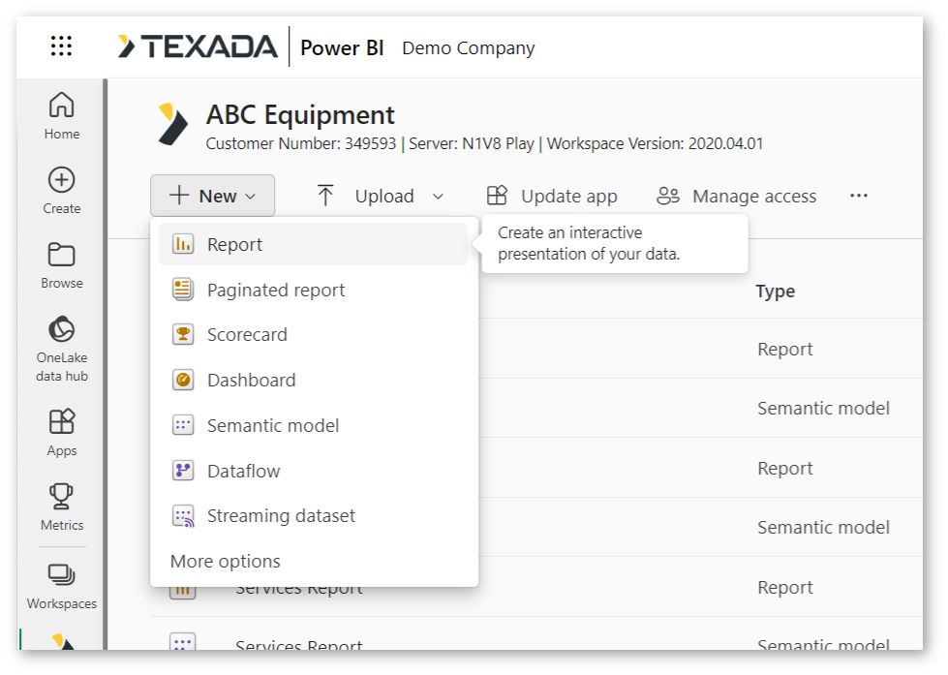Open OneLake data hub
This screenshot has width=948, height=675.
pos(62,349)
